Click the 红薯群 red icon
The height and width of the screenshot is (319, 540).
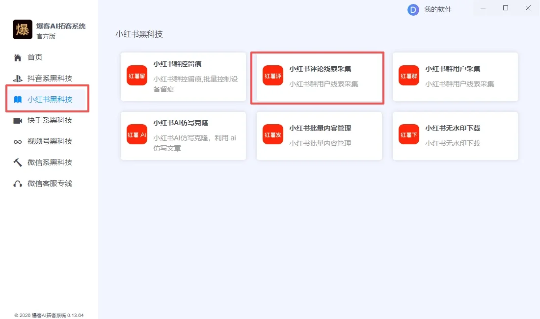click(409, 76)
